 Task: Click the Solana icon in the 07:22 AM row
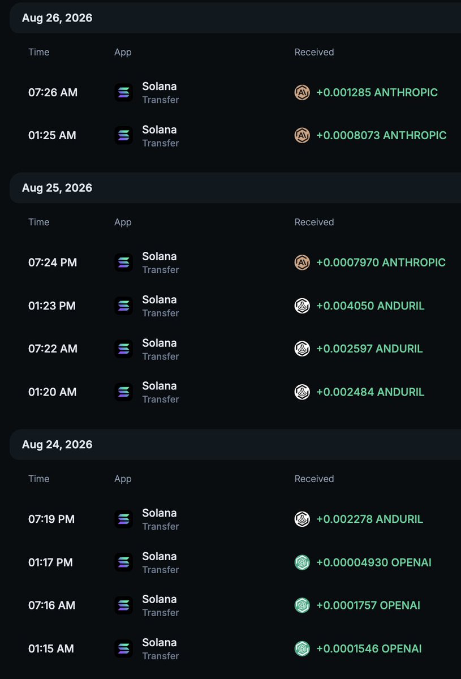123,349
